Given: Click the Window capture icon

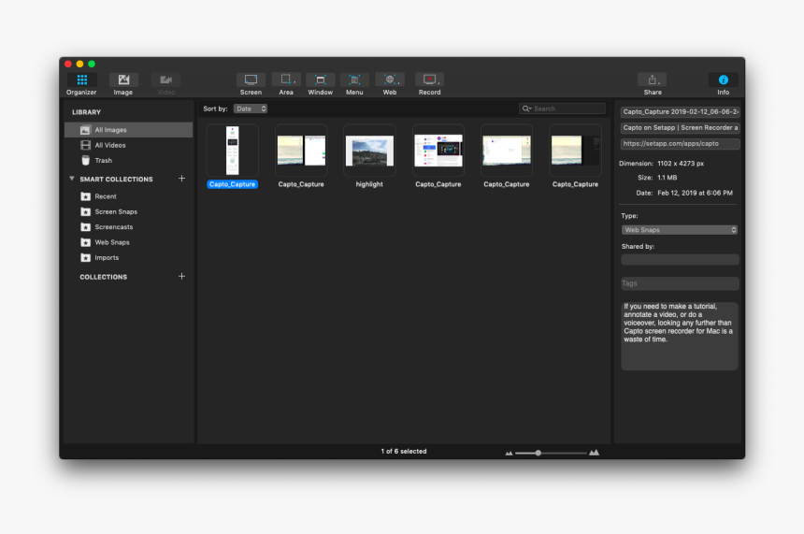Looking at the screenshot, I should point(320,80).
